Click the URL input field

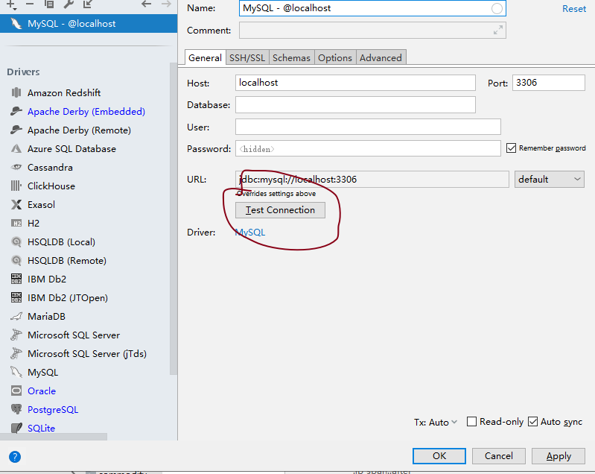click(x=372, y=180)
